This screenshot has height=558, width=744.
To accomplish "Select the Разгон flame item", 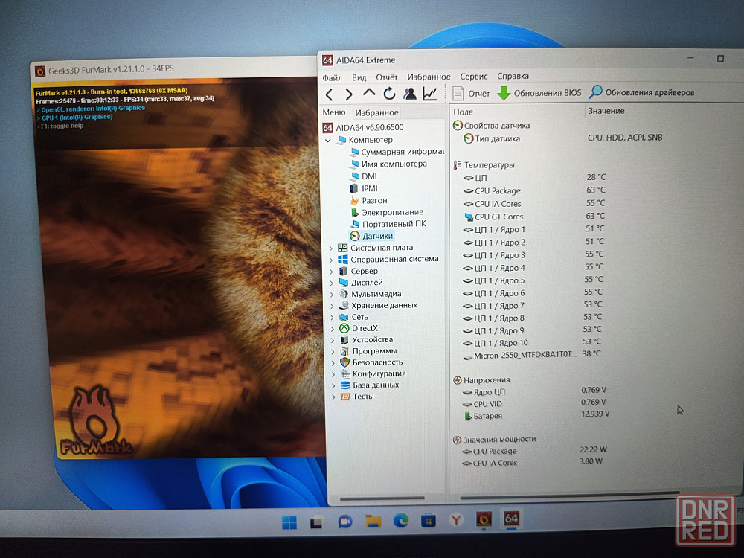I will pos(369,200).
